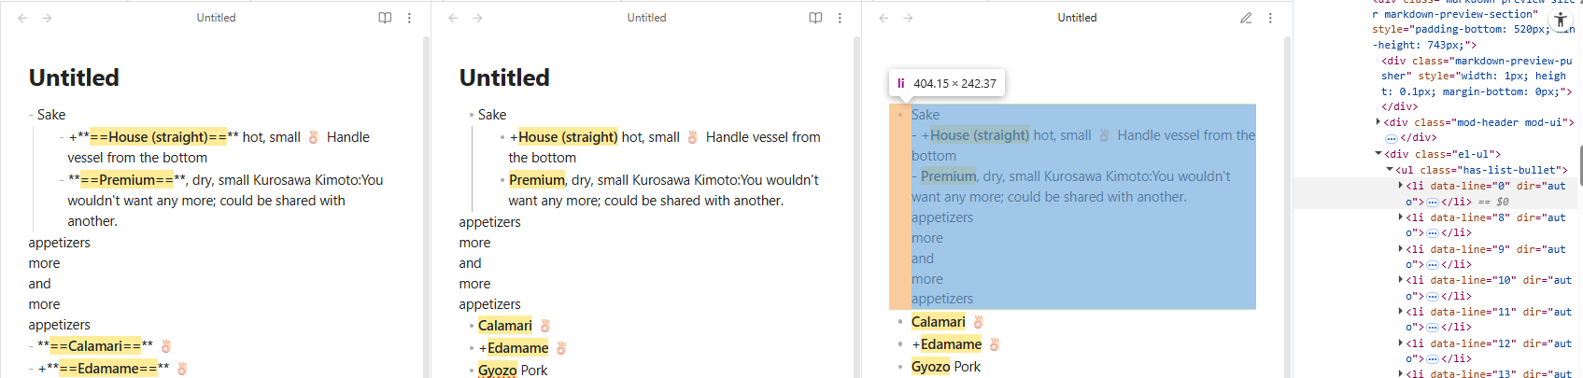
Task: Click the Untitled heading in the first pane
Action: 74,77
